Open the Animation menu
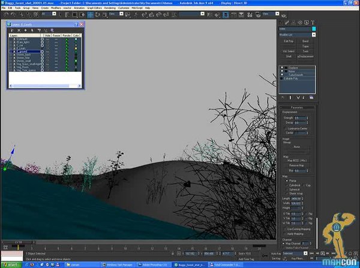Viewport: 360px width, 268px height. click(x=79, y=8)
